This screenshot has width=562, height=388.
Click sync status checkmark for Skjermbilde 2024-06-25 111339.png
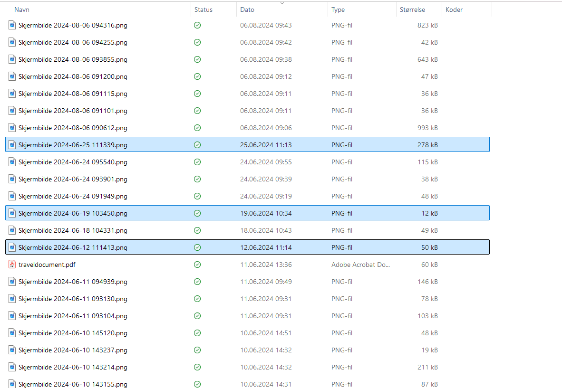[197, 145]
